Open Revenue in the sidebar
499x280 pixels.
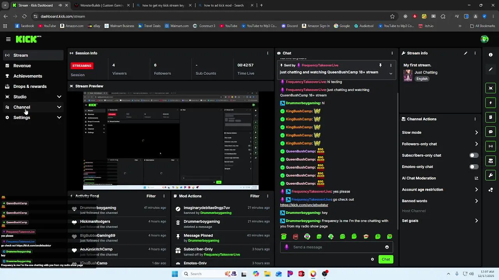33,66
